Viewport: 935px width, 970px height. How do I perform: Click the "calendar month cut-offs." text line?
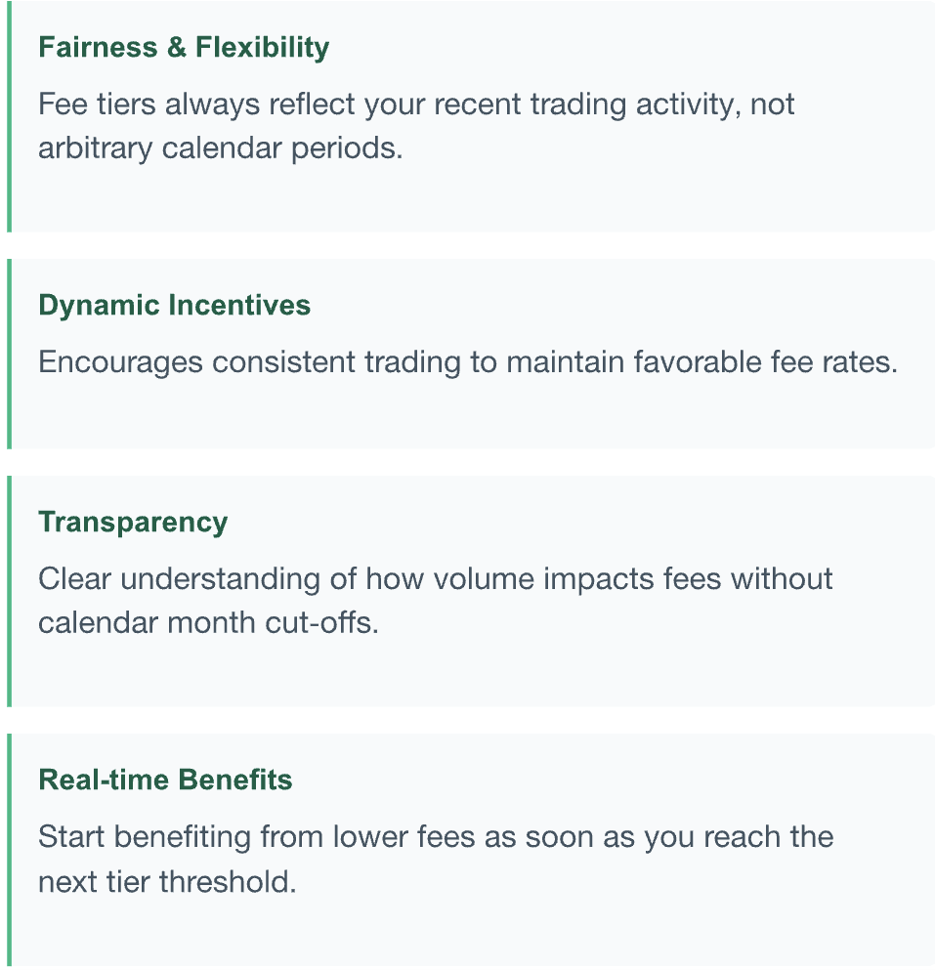(207, 622)
